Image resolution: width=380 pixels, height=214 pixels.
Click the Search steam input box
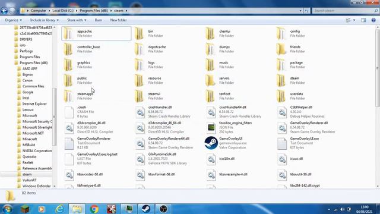[x=346, y=11]
